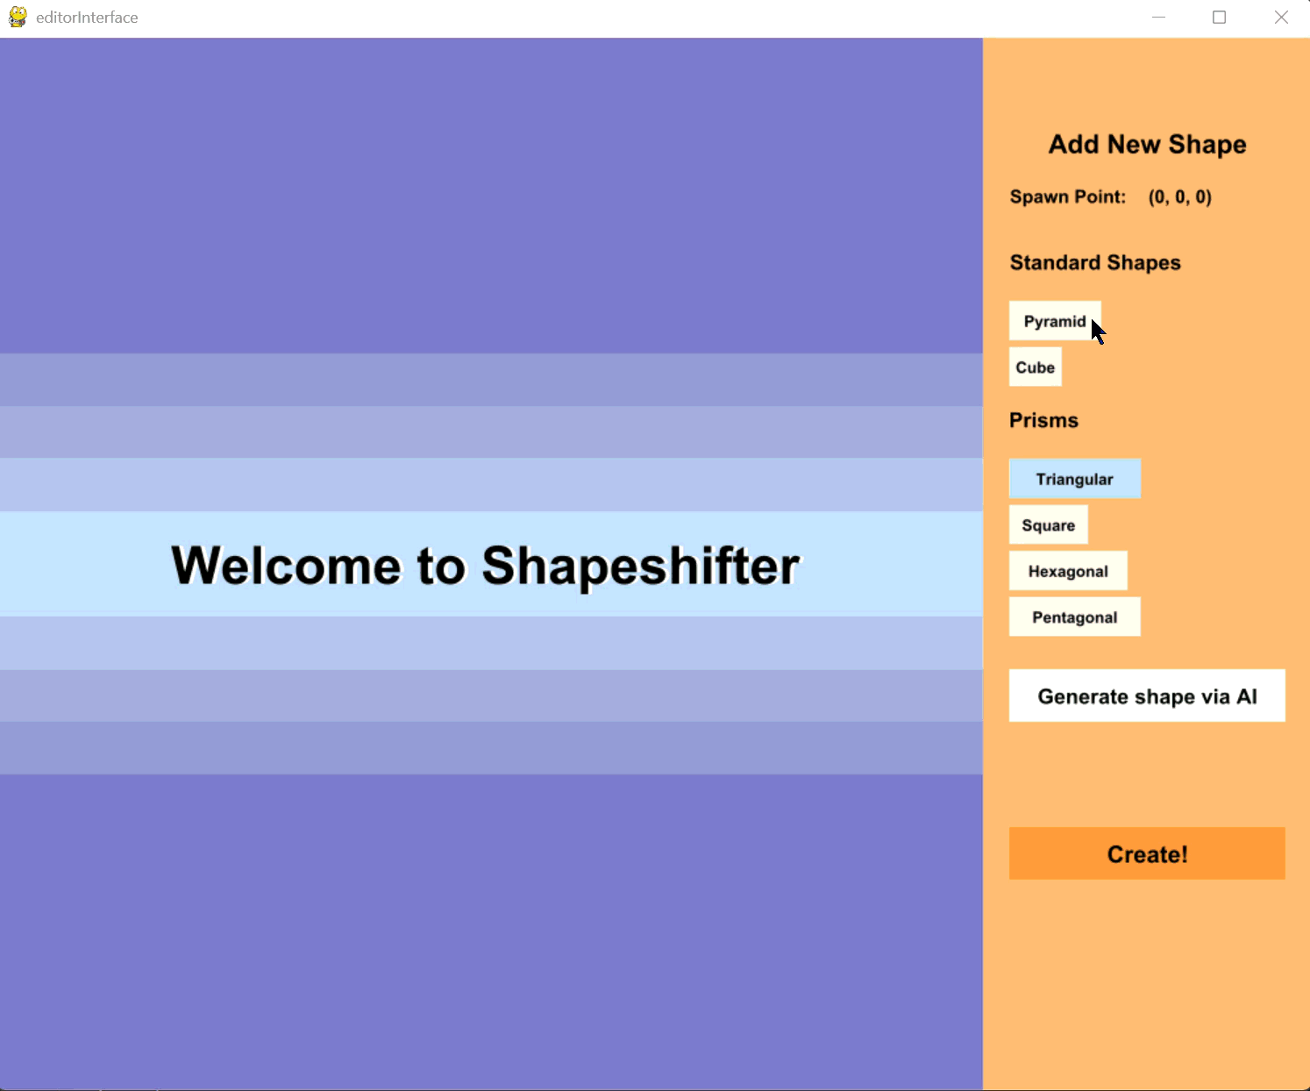
Task: Open Generate shape via AI
Action: pyautogui.click(x=1147, y=696)
